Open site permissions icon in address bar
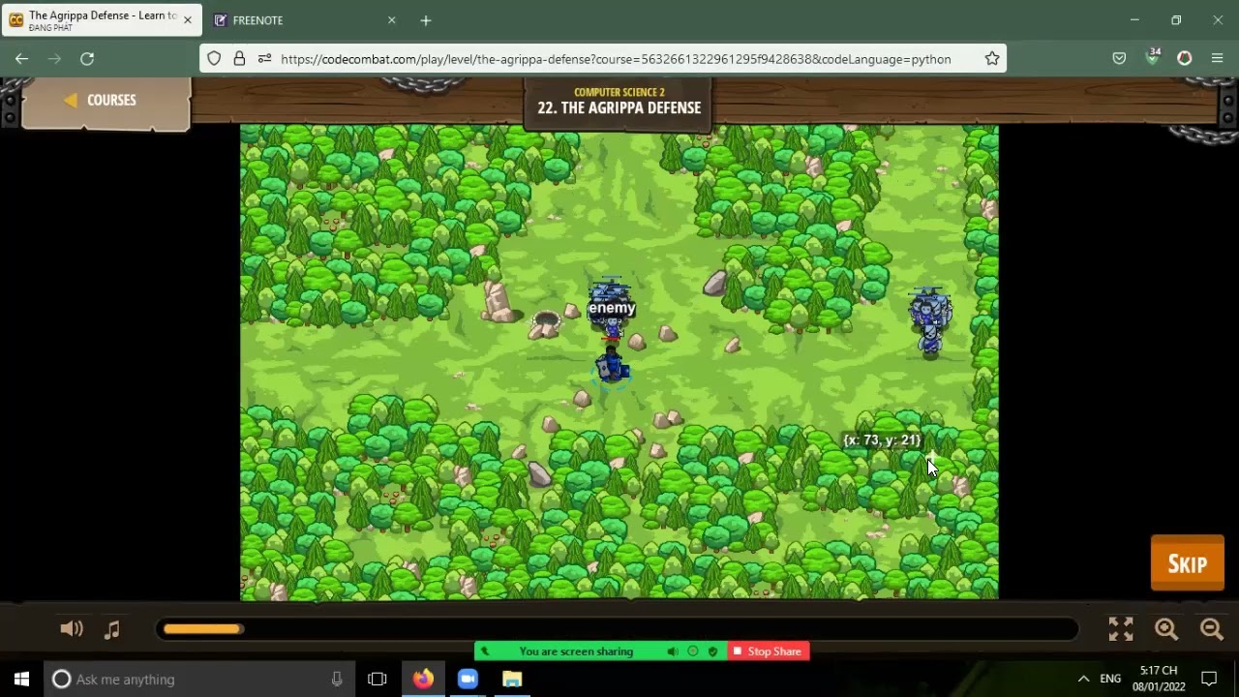The height and width of the screenshot is (697, 1239). tap(264, 59)
